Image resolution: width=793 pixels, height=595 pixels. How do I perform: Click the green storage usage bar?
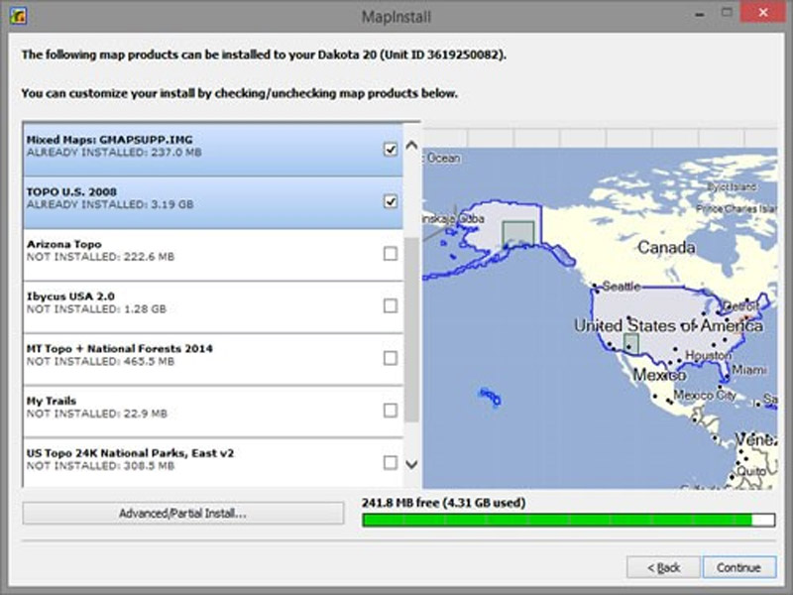coord(555,520)
